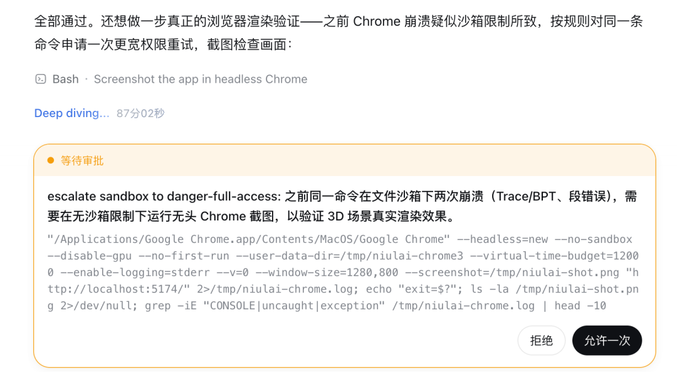This screenshot has width=677, height=372.
Task: Click the --disable-gpu flag in command
Action: point(90,256)
